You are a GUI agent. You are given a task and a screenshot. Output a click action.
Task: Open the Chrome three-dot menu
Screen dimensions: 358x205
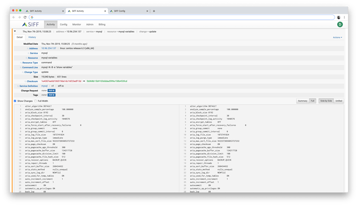(345, 17)
